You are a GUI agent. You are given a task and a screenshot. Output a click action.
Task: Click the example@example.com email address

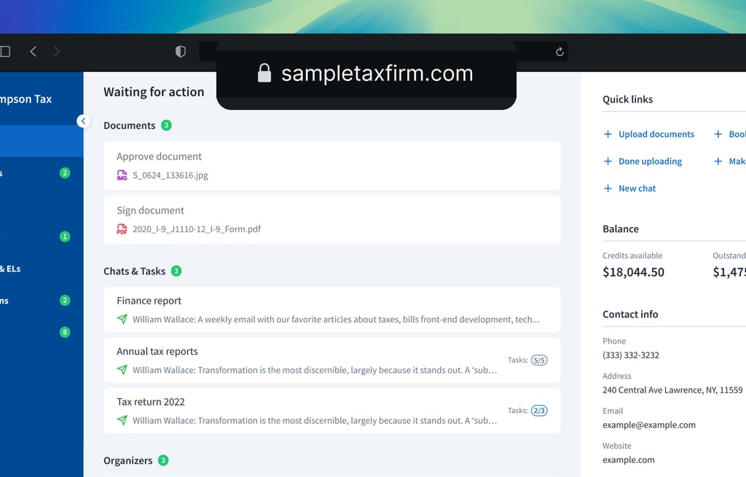tap(648, 425)
